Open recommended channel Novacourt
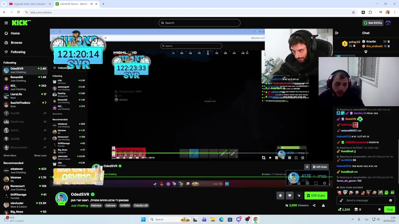This screenshot has height=224, width=399. click(x=25, y=188)
